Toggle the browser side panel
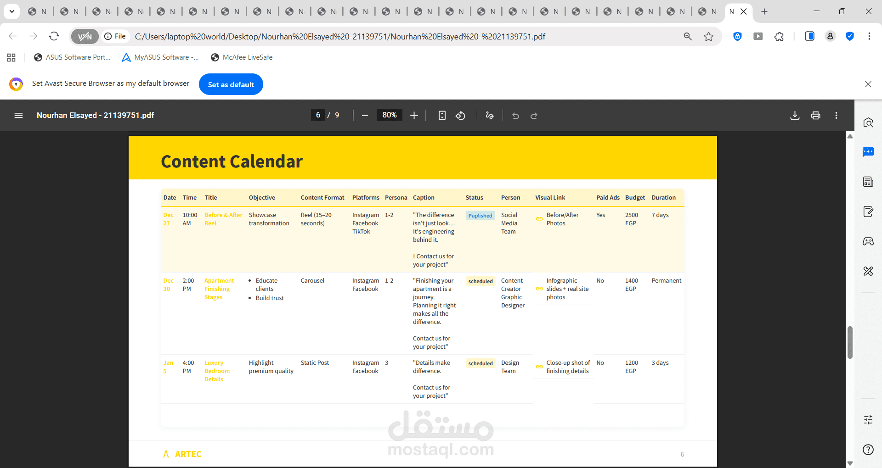 click(x=809, y=36)
